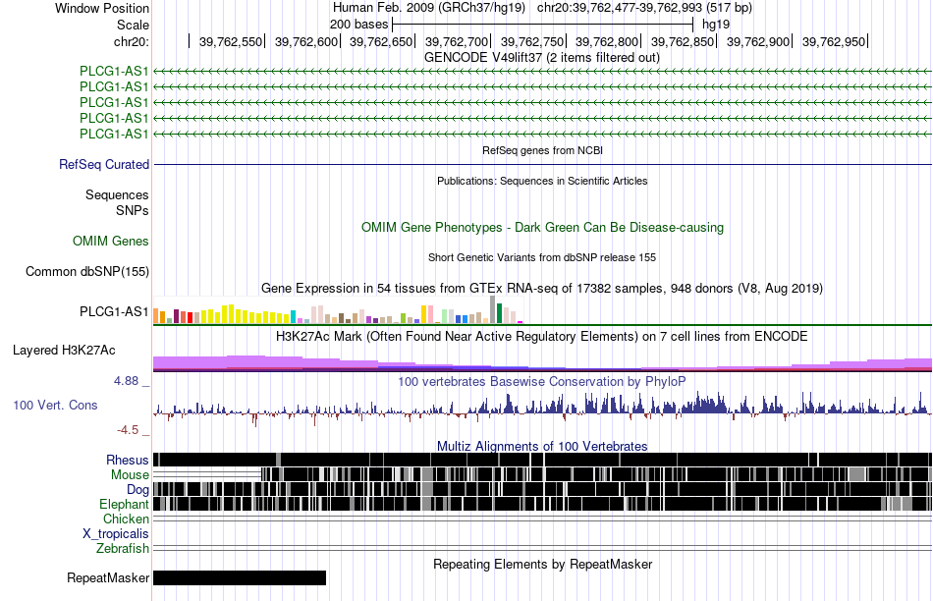The image size is (933, 601).
Task: Click the Elephant alignment block row
Action: pyautogui.click(x=542, y=504)
